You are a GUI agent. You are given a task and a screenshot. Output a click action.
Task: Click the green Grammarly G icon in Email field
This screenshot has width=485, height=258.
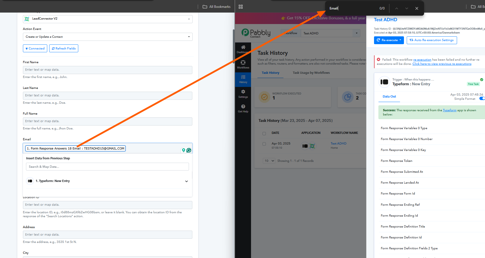coord(189,150)
